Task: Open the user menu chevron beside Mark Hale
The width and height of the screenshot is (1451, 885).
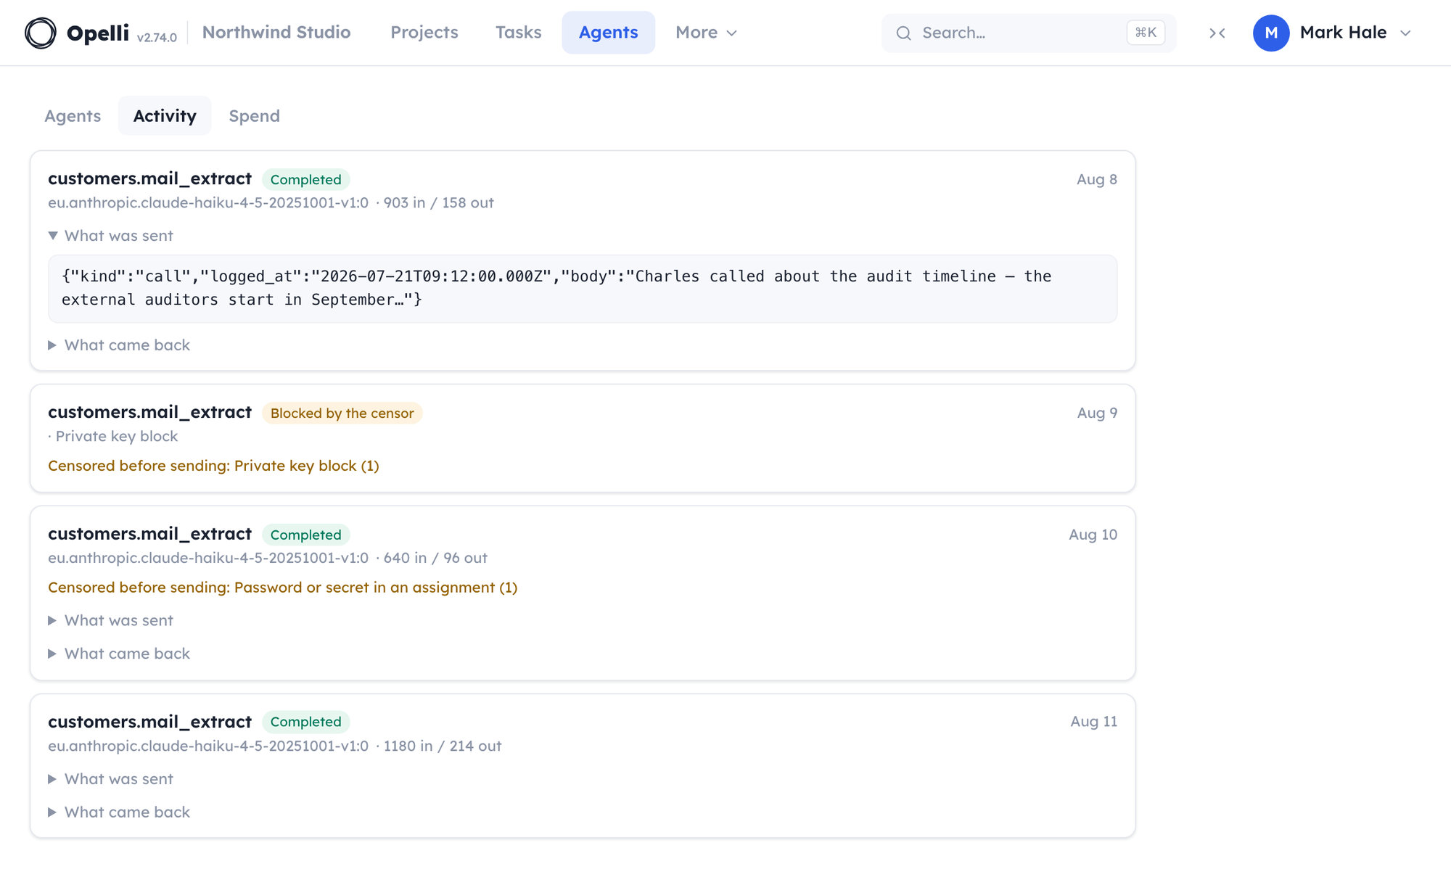Action: [x=1405, y=33]
